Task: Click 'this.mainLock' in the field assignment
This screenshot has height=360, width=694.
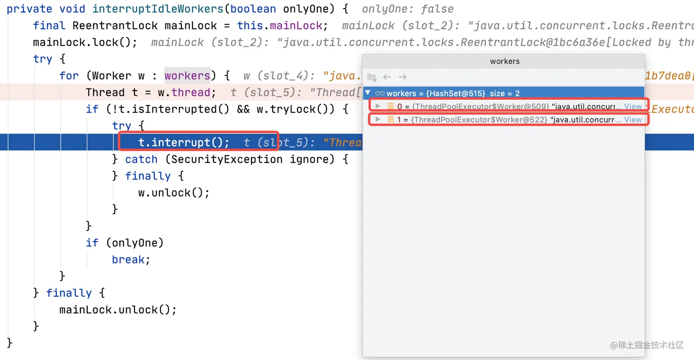Action: pos(280,26)
